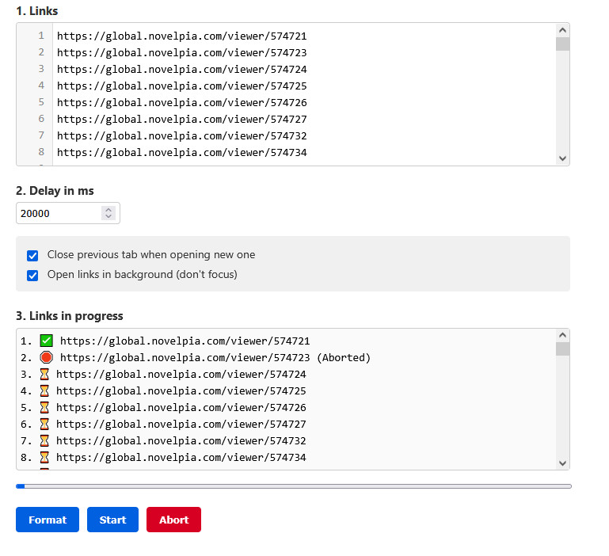The image size is (609, 556).
Task: Click the Open links in background label
Action: point(142,275)
